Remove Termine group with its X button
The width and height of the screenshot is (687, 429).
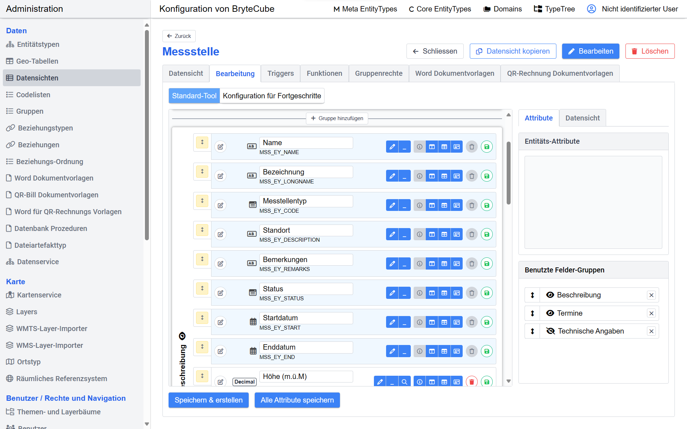pos(651,313)
